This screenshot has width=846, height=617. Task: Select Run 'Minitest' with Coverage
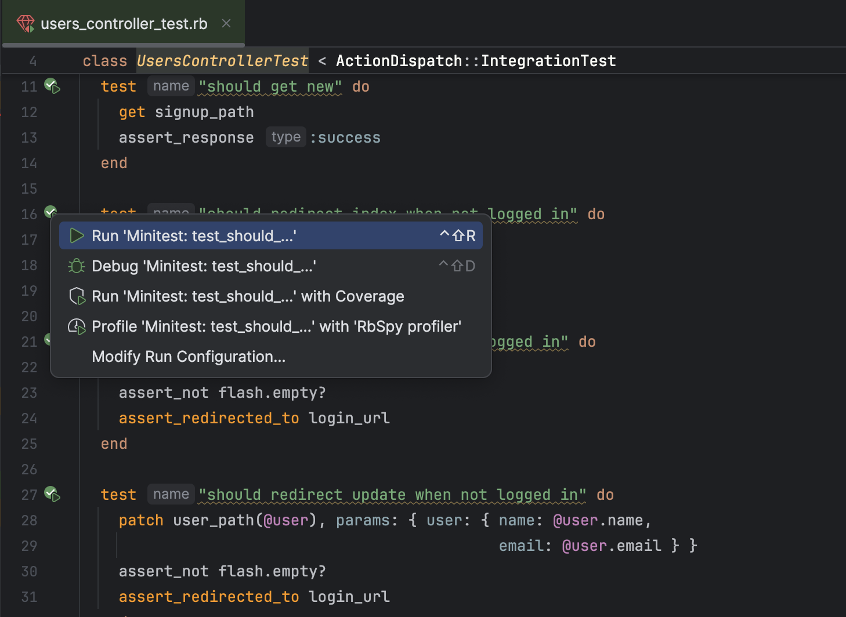[248, 296]
